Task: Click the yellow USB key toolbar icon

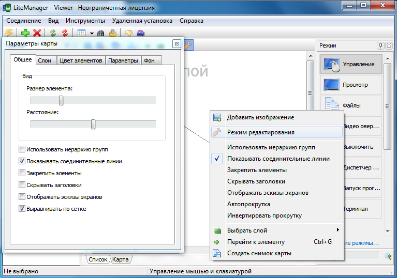Action: point(113,33)
